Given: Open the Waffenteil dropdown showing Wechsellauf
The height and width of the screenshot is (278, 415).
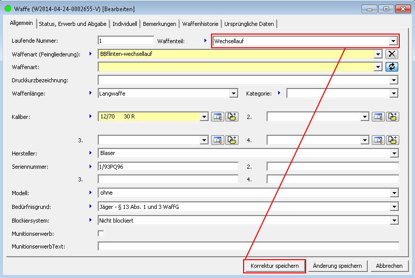Looking at the screenshot, I should coord(393,41).
